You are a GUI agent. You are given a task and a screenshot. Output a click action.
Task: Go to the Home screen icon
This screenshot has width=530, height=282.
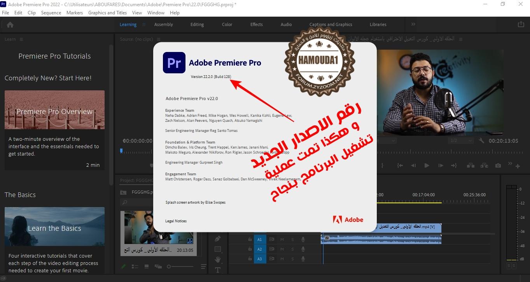click(10, 24)
